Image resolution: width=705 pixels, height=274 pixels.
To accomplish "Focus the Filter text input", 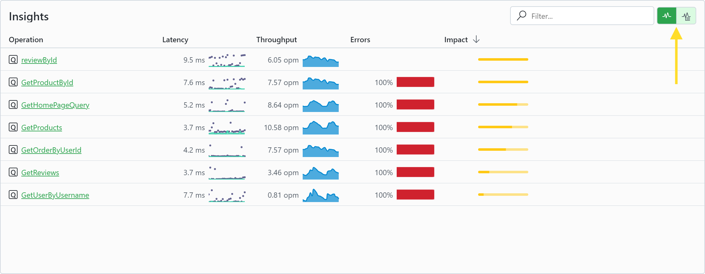I will point(589,16).
